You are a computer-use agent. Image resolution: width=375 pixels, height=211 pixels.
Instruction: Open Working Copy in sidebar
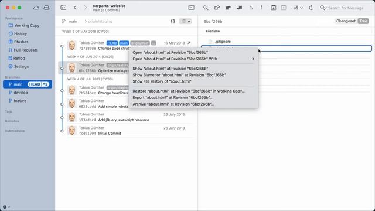tap(28, 25)
